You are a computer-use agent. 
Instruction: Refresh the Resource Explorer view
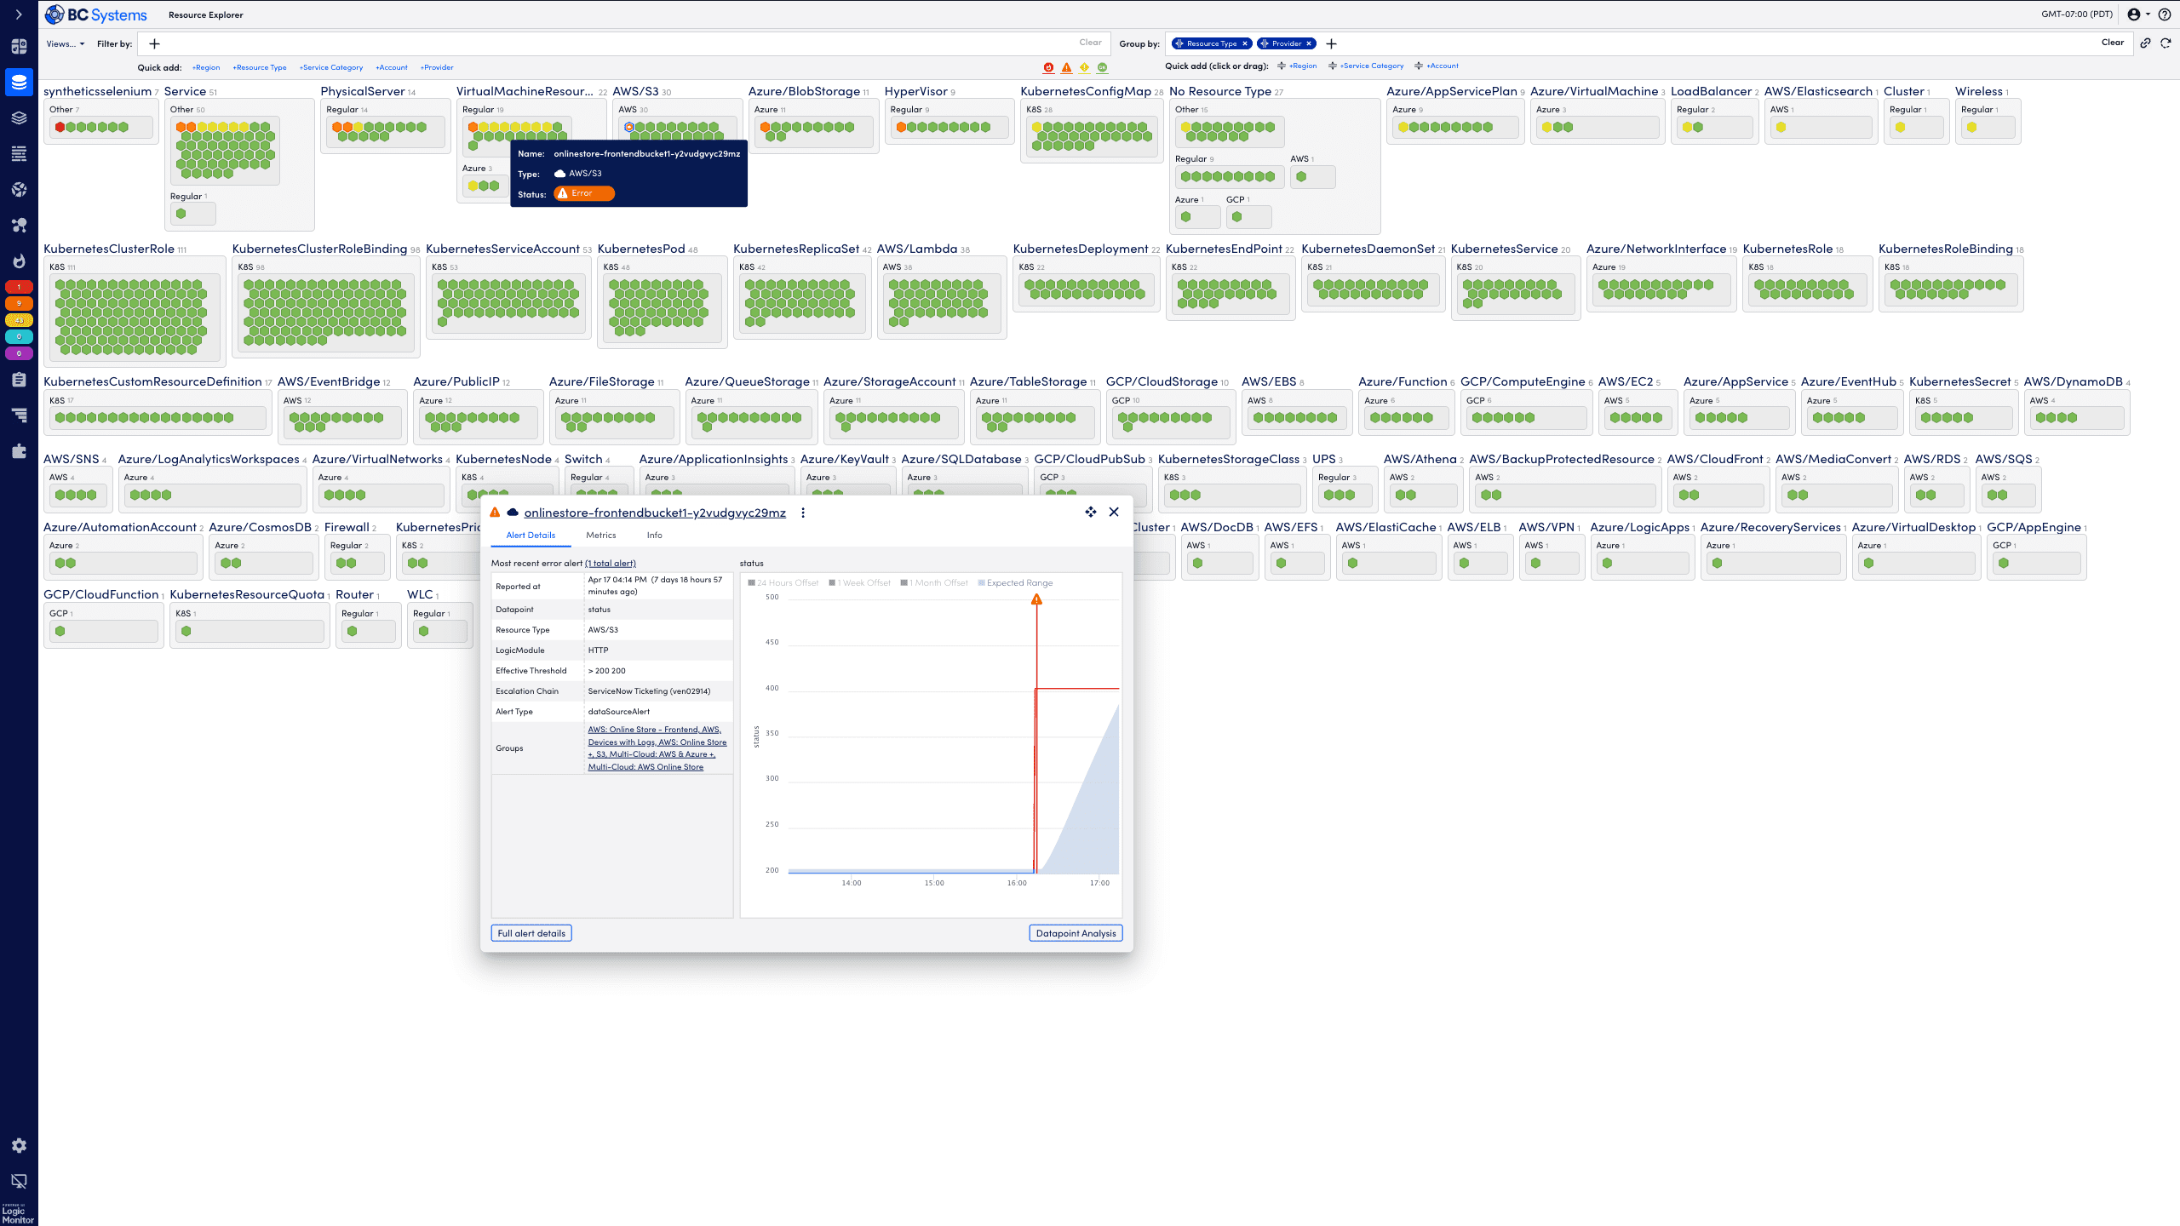[2166, 43]
